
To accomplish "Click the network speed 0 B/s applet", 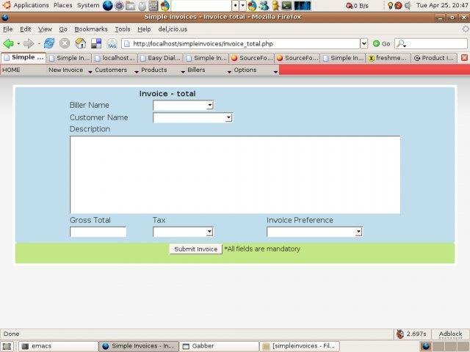I will (357, 6).
